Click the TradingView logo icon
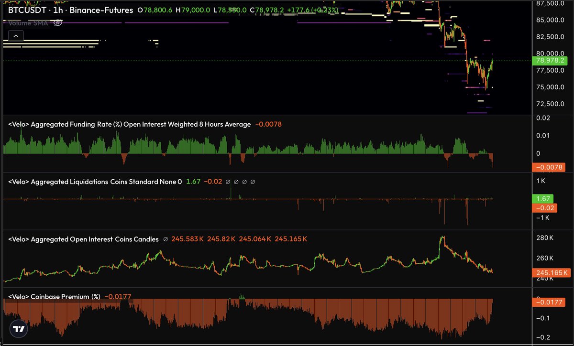Image resolution: width=574 pixels, height=346 pixels. coord(19,329)
